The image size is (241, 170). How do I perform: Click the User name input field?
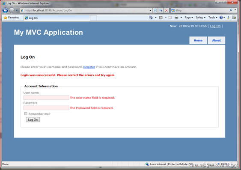coord(46,98)
